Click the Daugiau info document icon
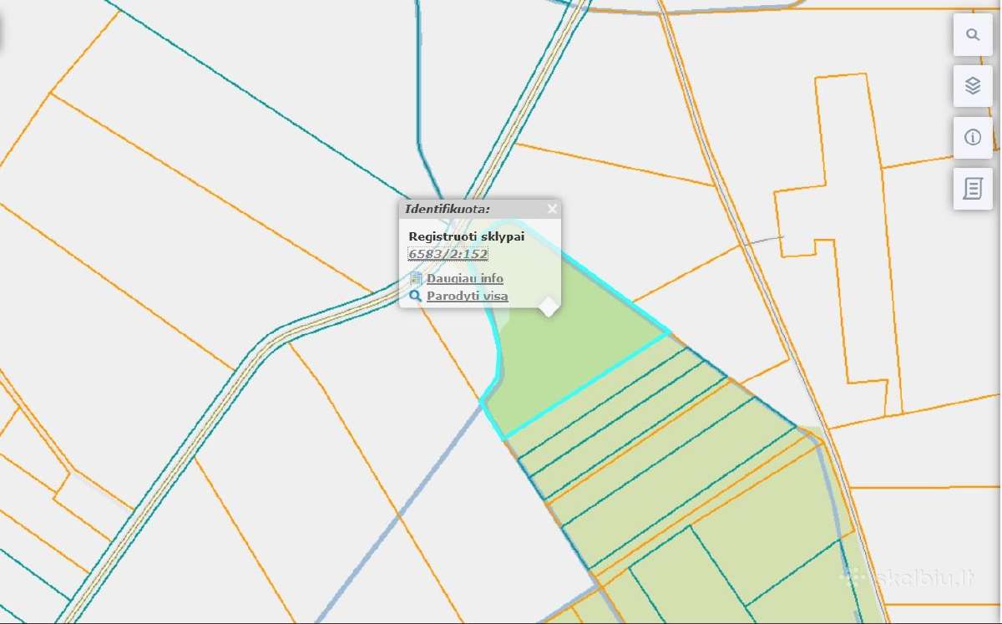Image resolution: width=1002 pixels, height=624 pixels. click(x=416, y=278)
